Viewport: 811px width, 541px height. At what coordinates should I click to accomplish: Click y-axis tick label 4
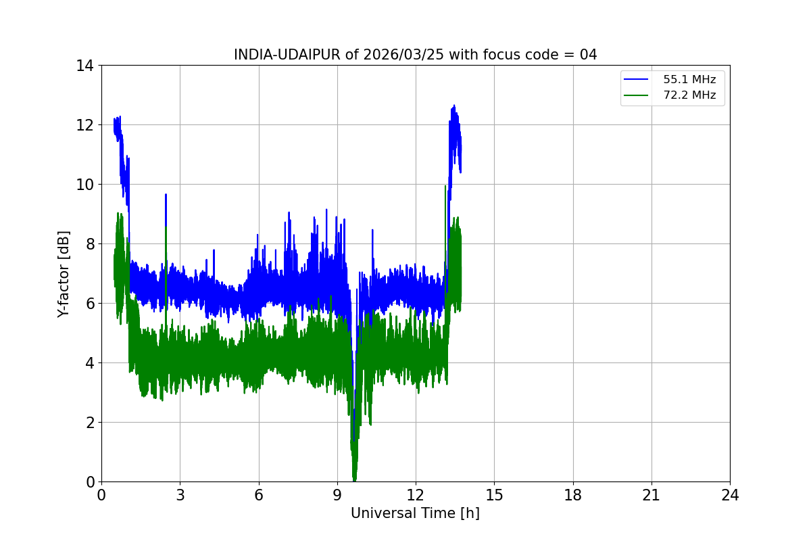90,363
